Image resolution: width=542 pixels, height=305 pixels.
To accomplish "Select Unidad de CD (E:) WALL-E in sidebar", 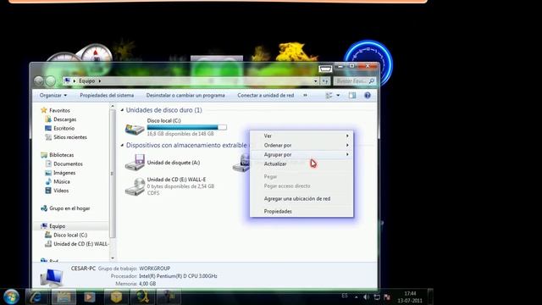I will coord(80,244).
